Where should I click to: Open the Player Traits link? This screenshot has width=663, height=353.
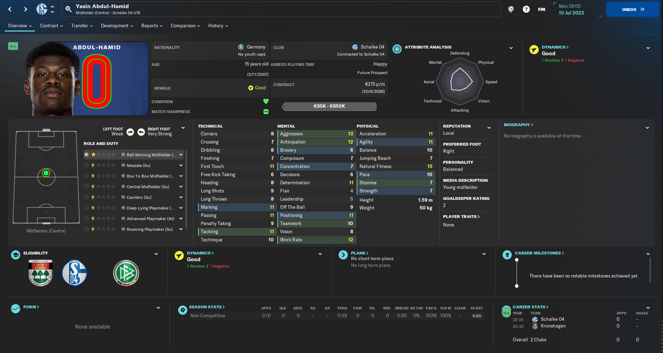[462, 217]
